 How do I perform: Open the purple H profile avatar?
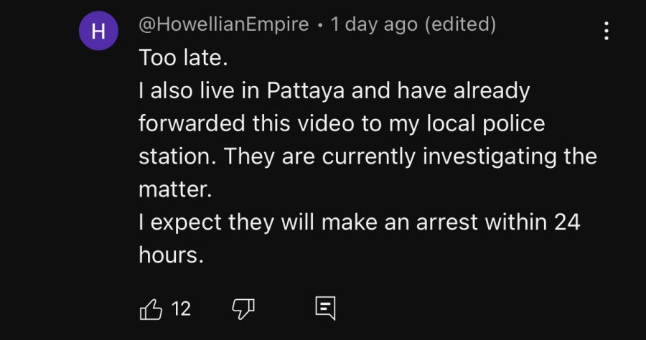pos(98,31)
